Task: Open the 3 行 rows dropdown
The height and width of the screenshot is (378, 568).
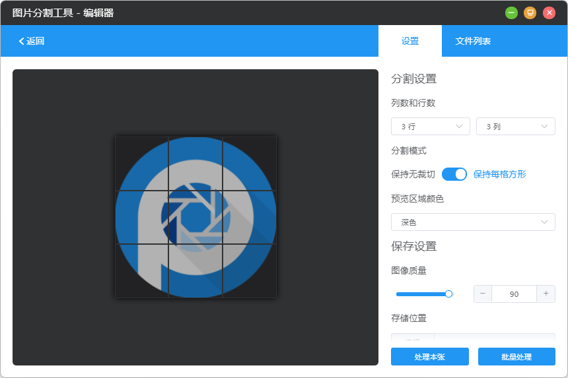Action: click(431, 127)
